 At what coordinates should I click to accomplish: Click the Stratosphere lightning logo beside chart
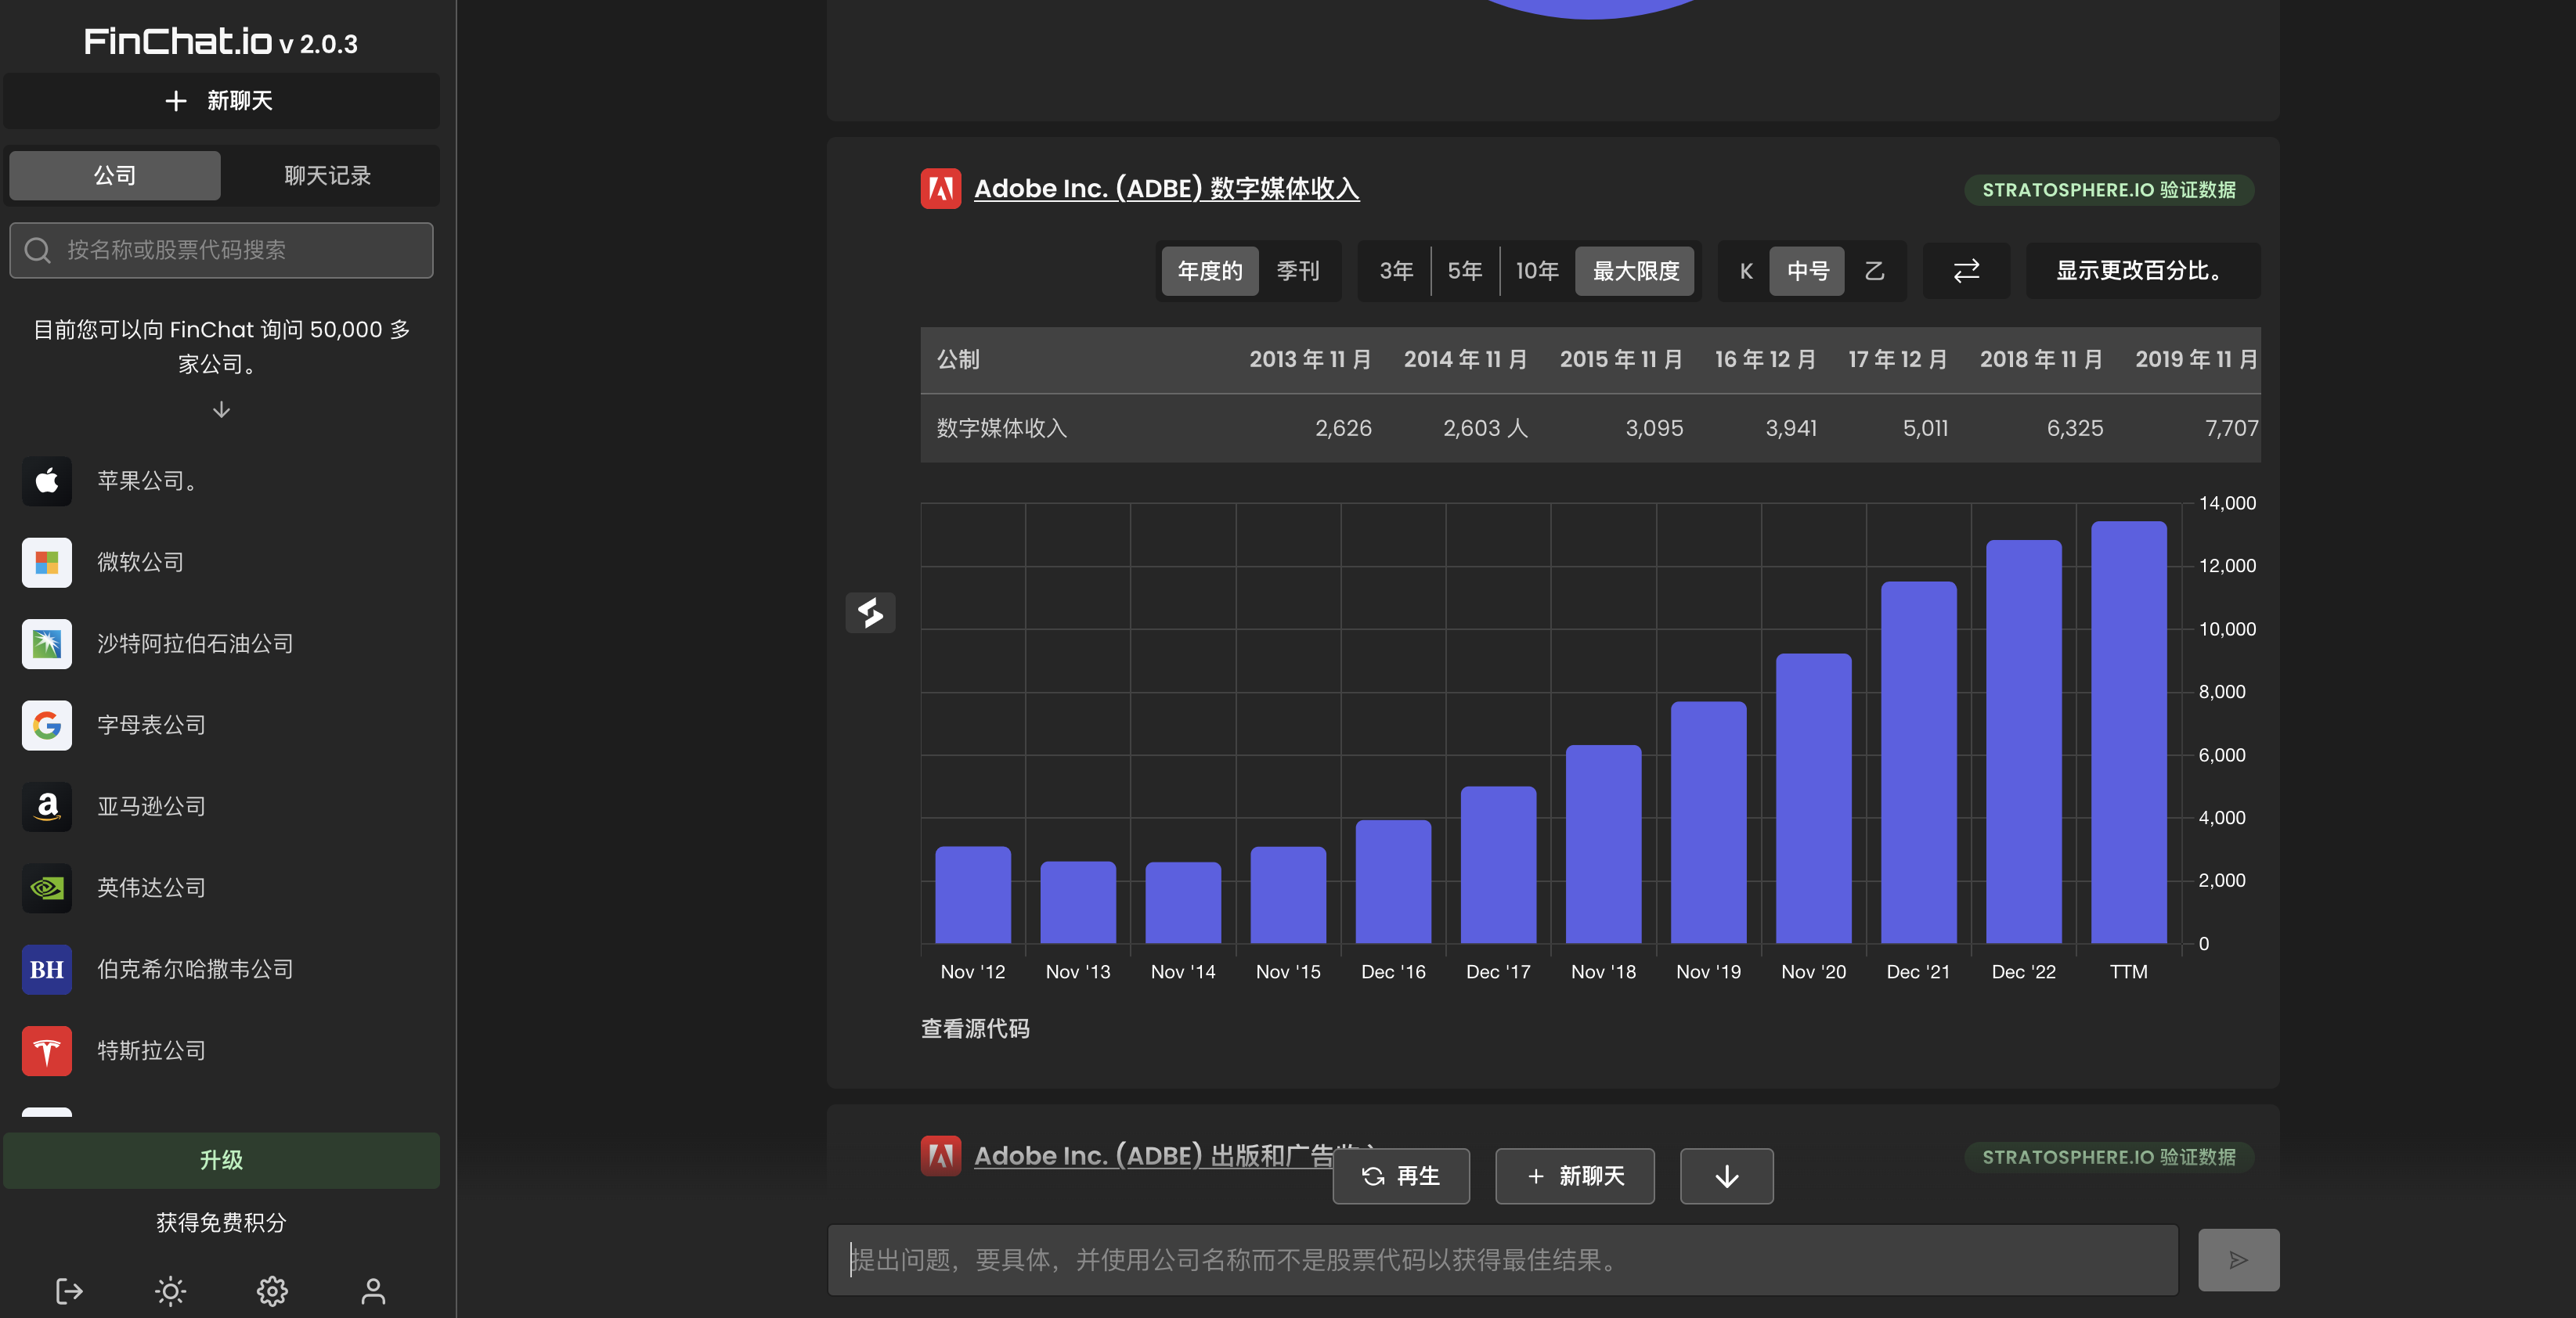(x=870, y=613)
